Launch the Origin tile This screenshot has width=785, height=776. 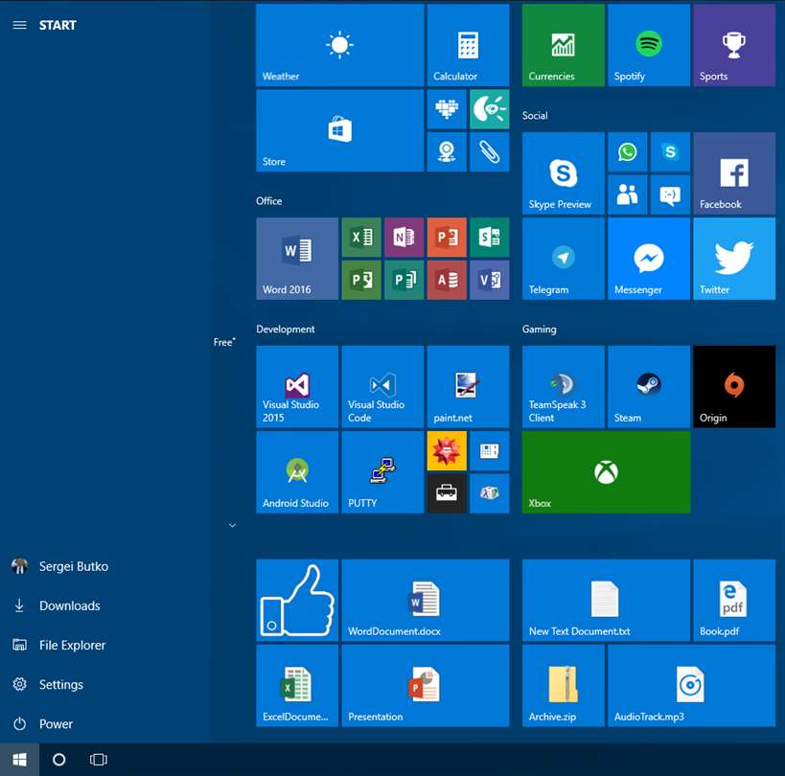pos(734,387)
